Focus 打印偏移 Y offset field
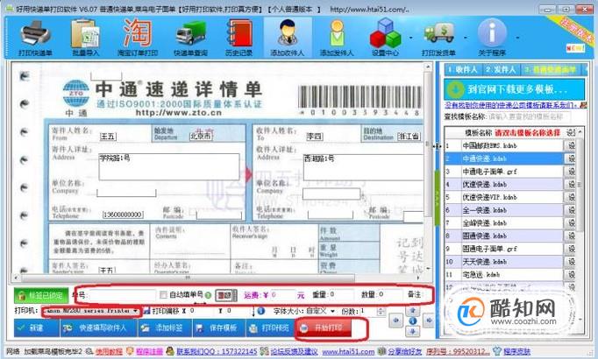 (x=237, y=311)
